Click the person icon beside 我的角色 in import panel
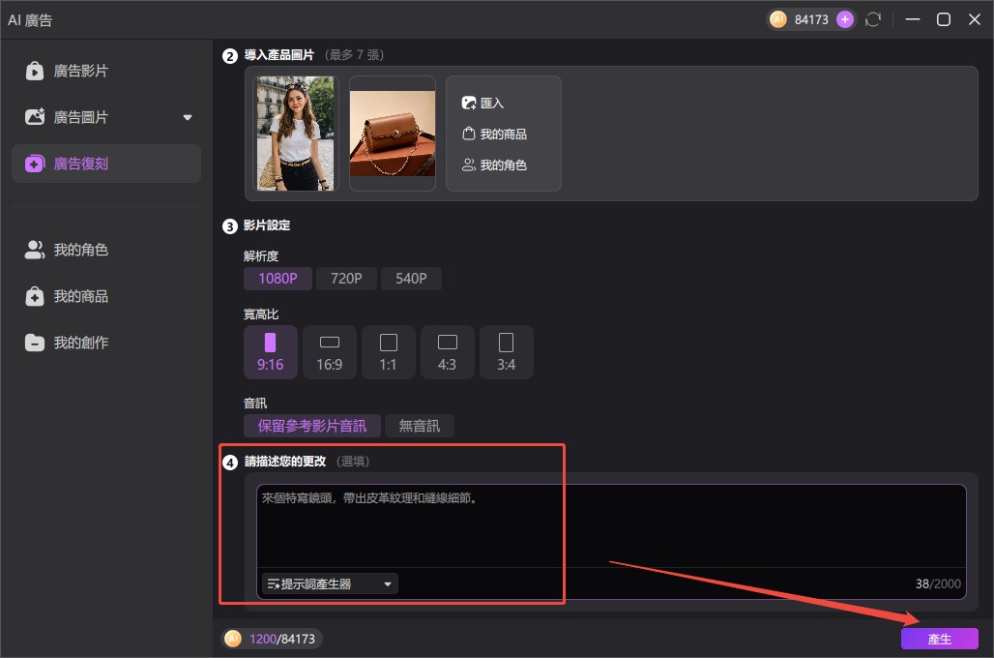 click(x=468, y=164)
